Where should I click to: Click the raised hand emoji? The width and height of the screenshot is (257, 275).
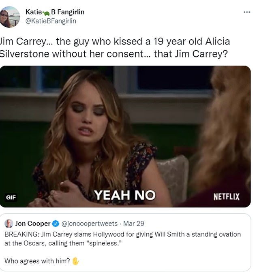(75, 261)
